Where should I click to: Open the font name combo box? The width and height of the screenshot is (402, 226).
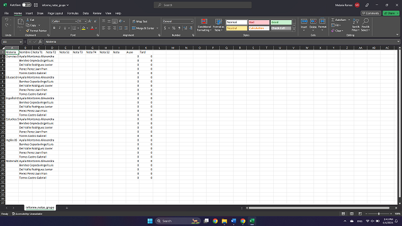[x=64, y=21]
